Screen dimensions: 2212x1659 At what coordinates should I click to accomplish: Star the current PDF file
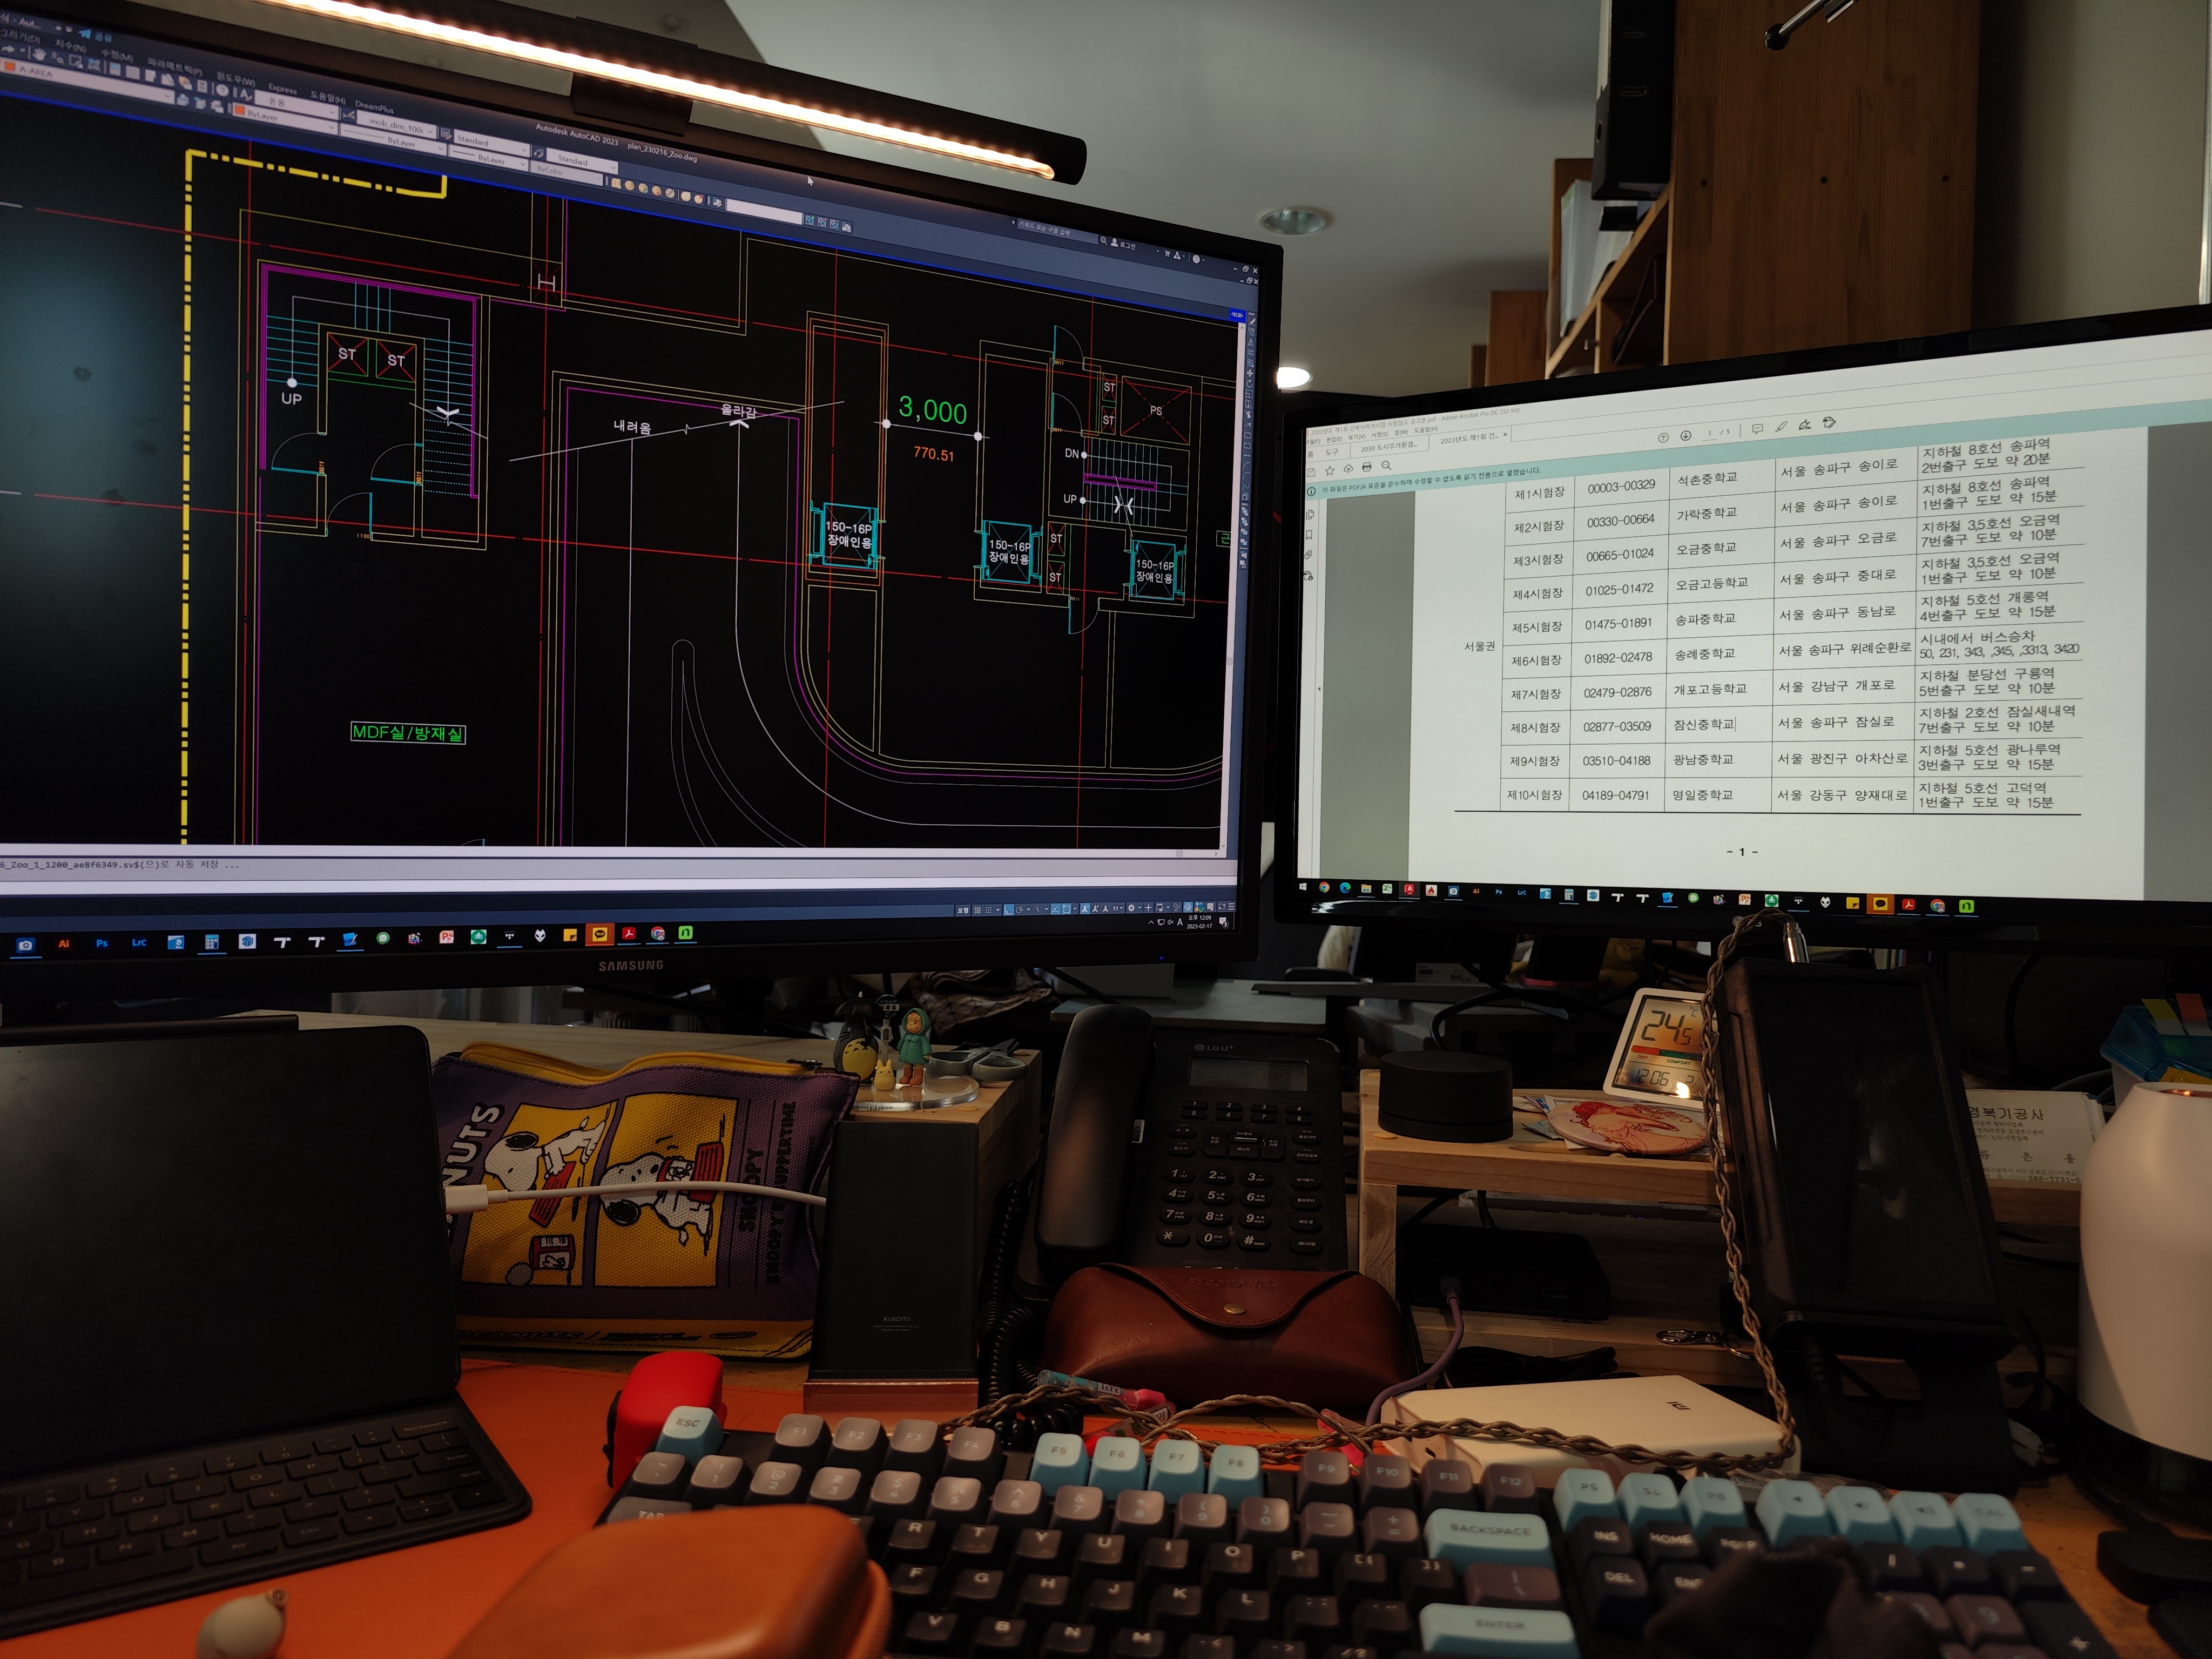coord(1330,471)
